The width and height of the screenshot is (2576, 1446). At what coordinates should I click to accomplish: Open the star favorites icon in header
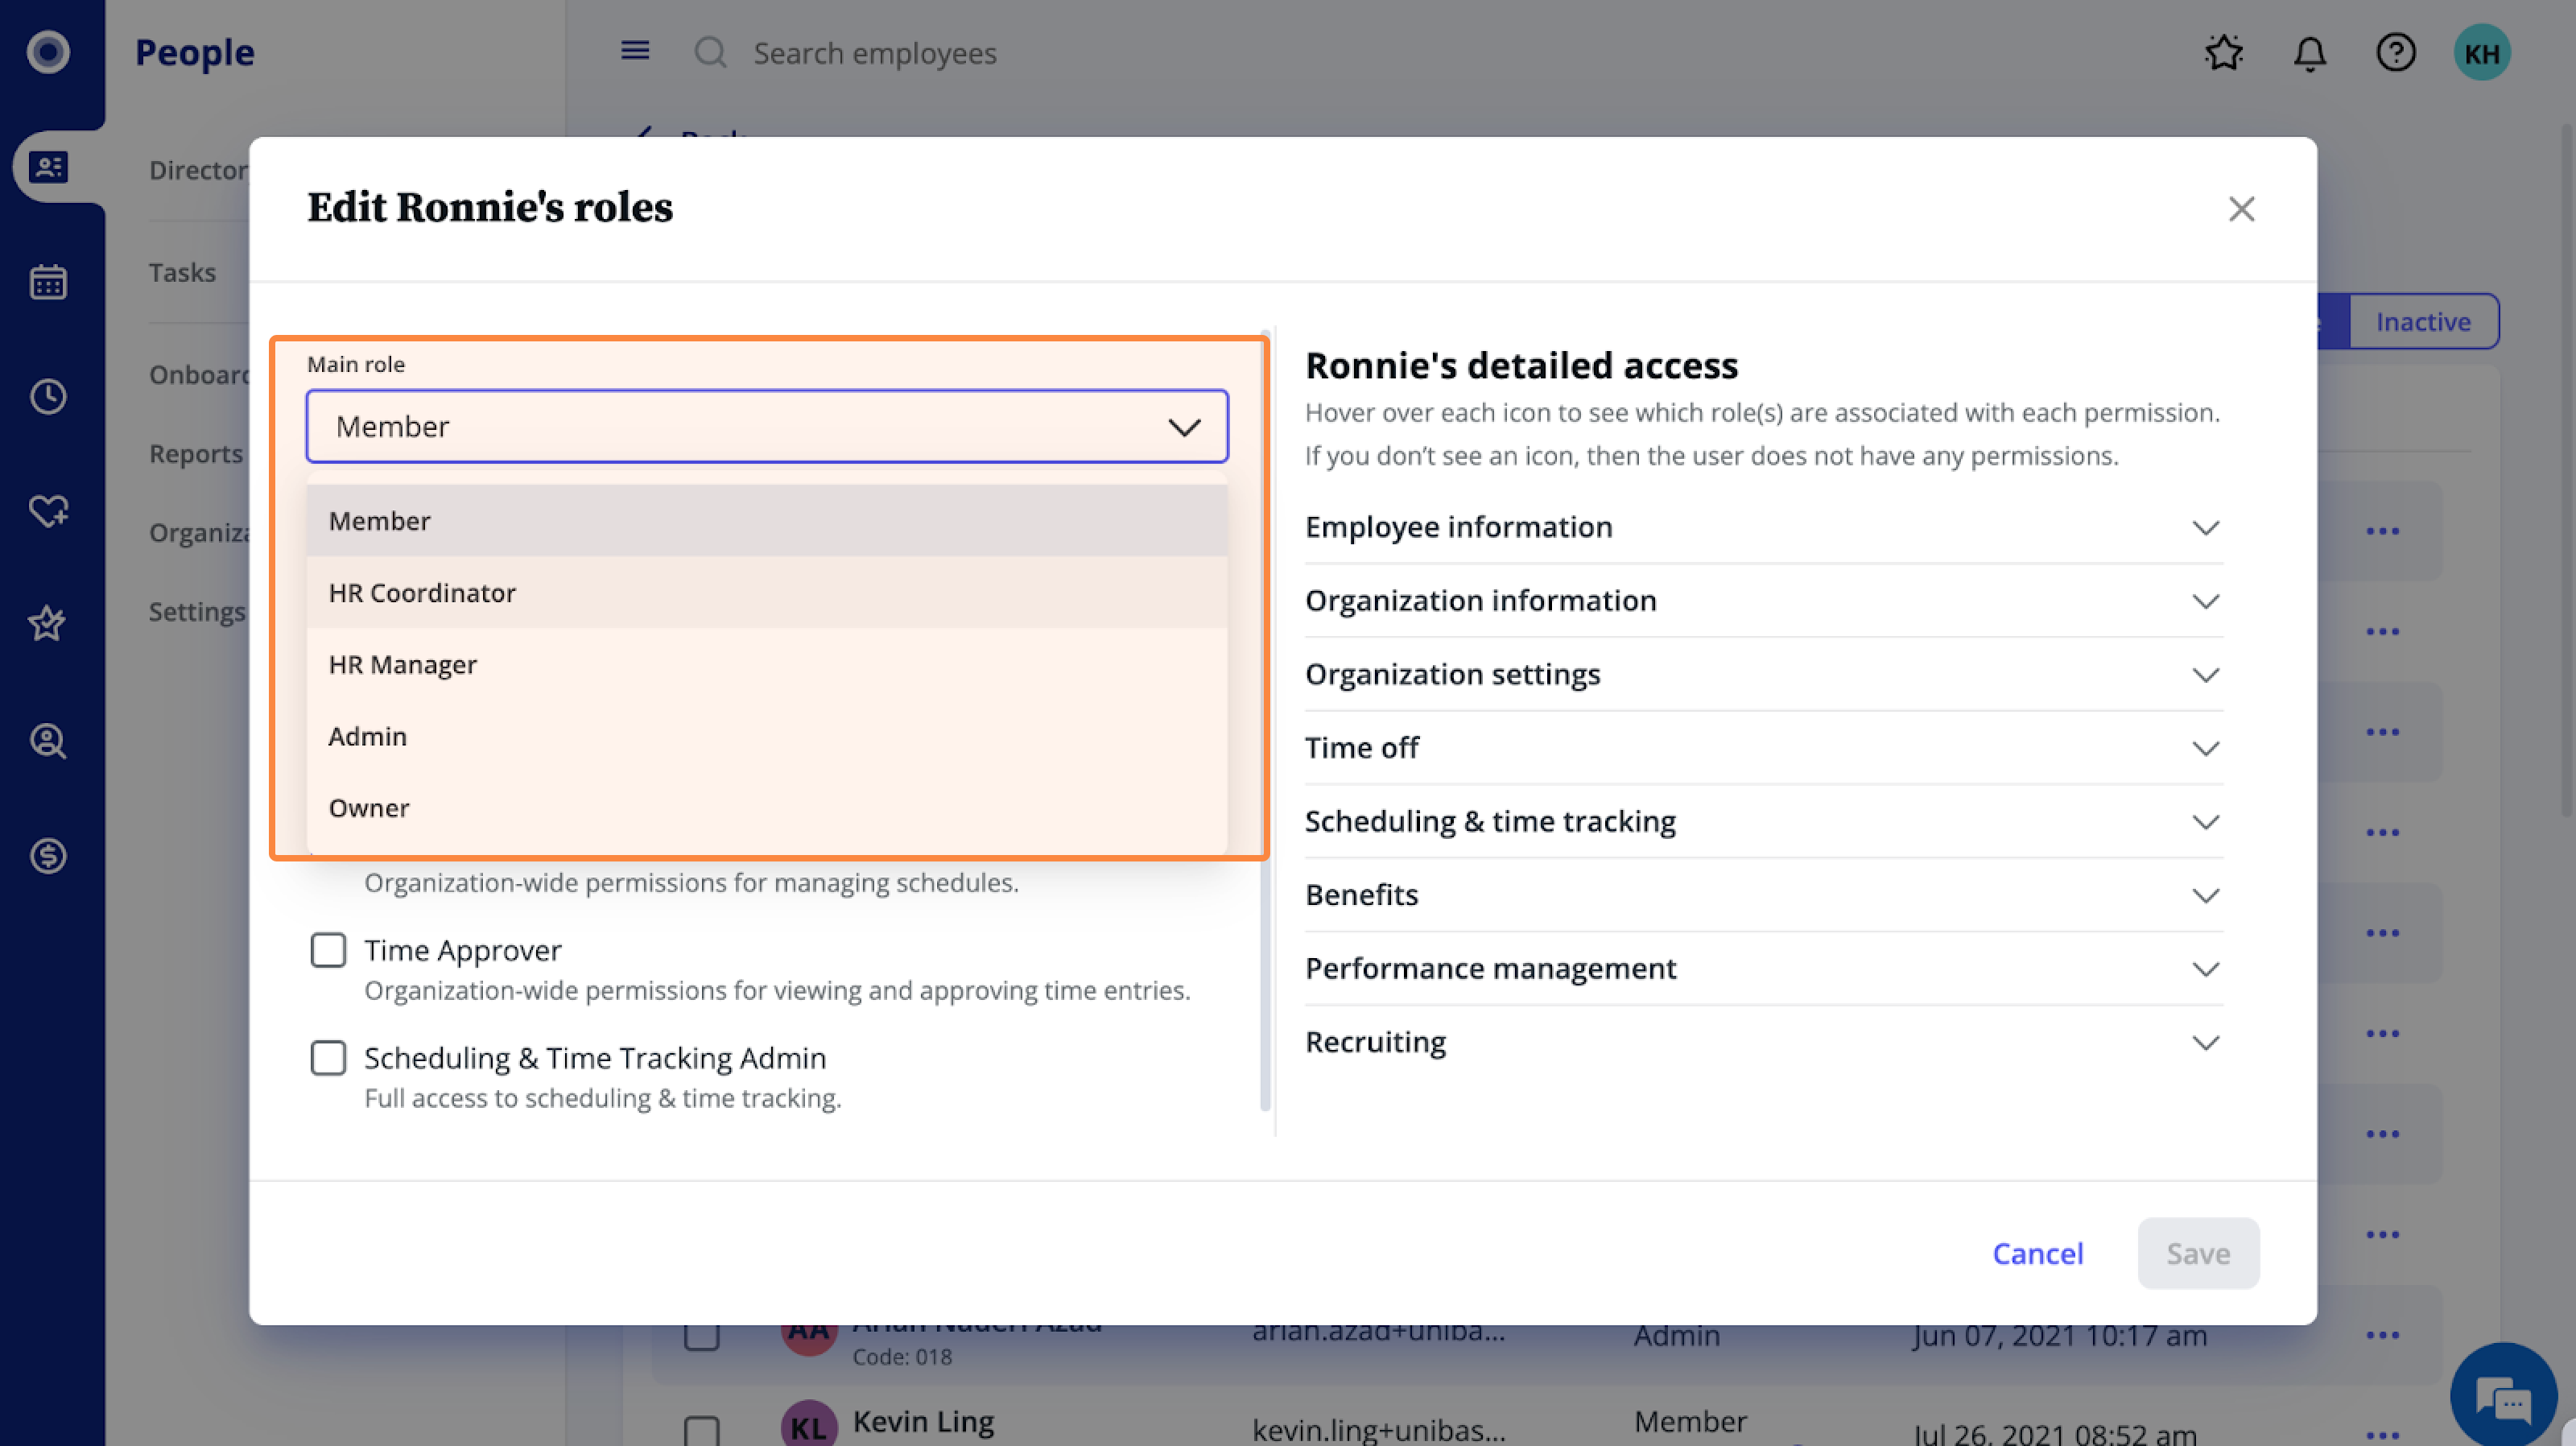coord(2224,52)
